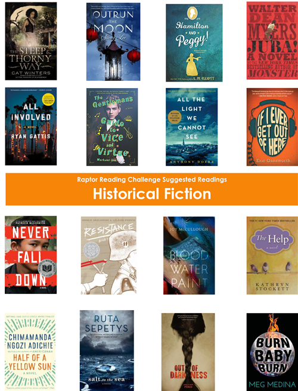Click Raptor Reading Challenge Suggested Readings text

tap(152, 179)
